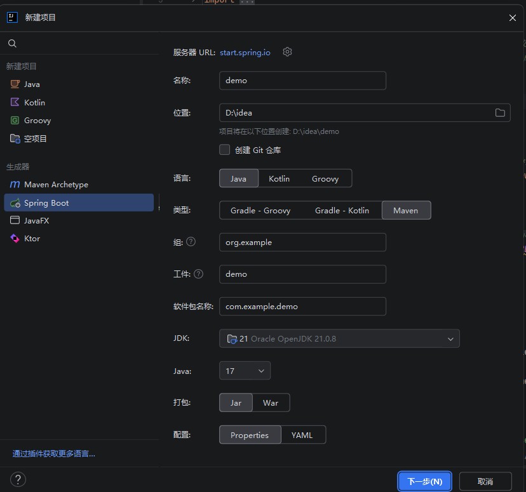Click the 位置 field showing D:\idea
526x492 pixels.
click(x=365, y=112)
